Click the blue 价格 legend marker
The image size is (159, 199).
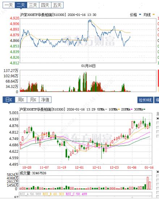coord(140,14)
